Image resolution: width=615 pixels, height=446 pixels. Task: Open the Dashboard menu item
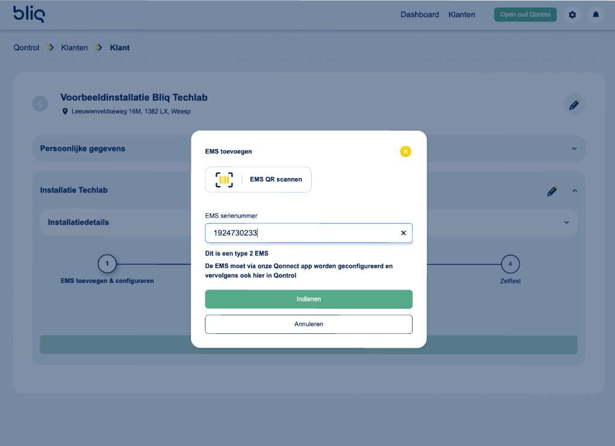point(419,14)
